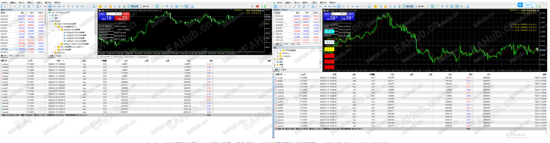
Task: Toggle chart shift icon in left toolbar
Action: (x=187, y=6)
